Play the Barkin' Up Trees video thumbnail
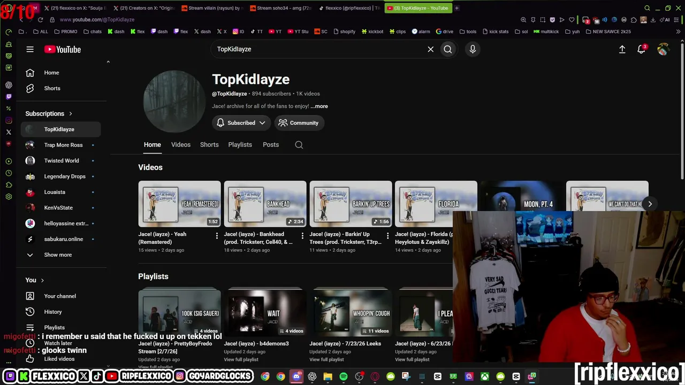 [351, 204]
